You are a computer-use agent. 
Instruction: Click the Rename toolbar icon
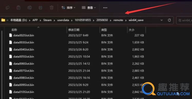click(x=30, y=8)
